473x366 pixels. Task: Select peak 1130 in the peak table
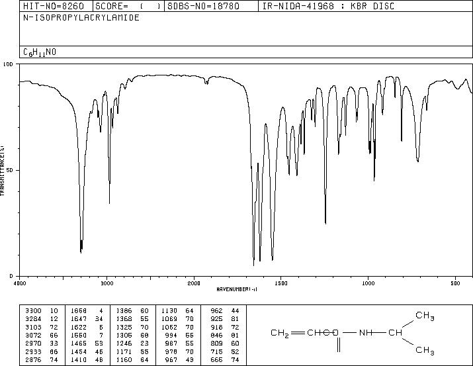(x=169, y=311)
